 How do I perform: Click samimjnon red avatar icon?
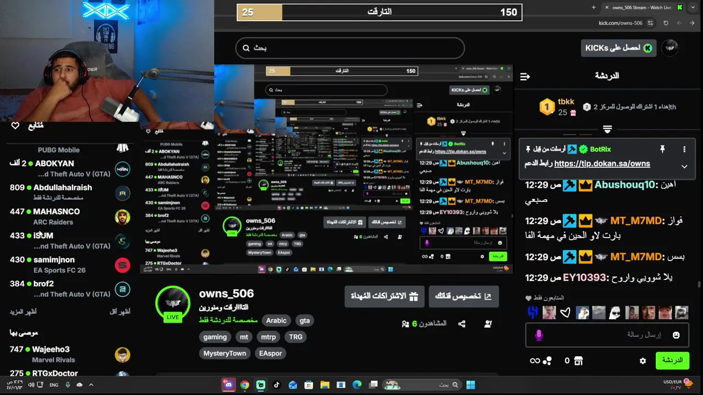[x=122, y=265]
